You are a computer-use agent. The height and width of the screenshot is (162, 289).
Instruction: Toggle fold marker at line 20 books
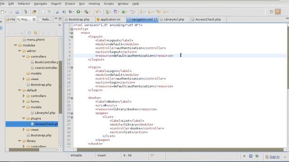[72, 98]
